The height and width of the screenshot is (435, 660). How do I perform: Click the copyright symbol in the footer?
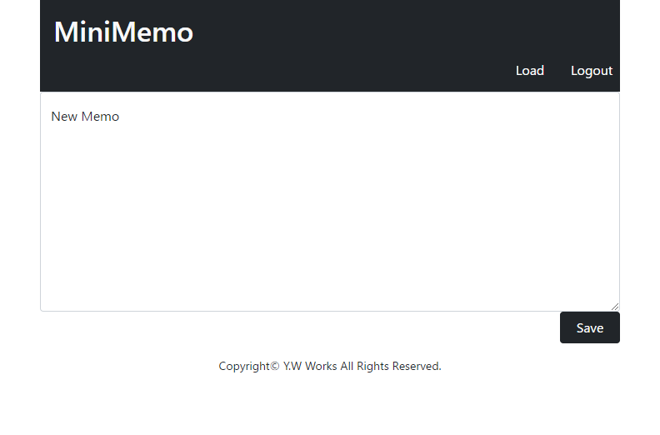pyautogui.click(x=275, y=367)
